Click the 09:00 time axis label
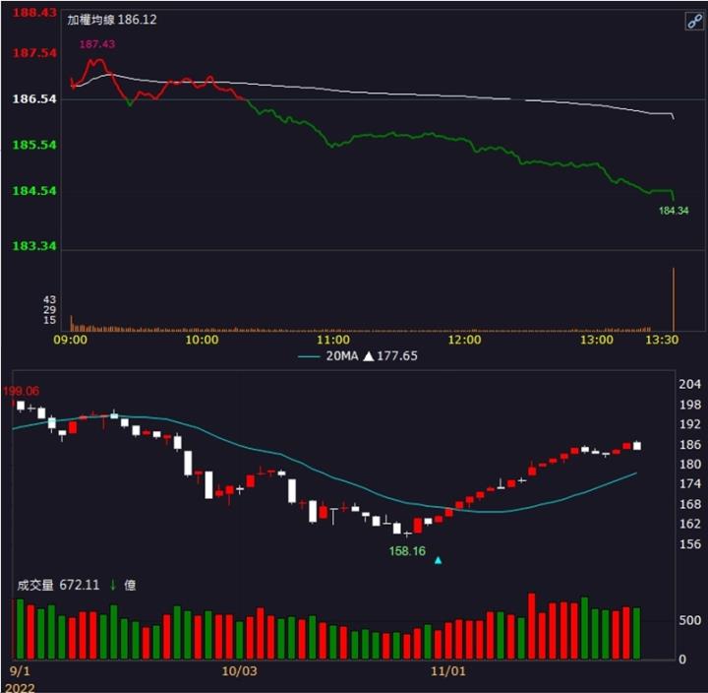The width and height of the screenshot is (708, 693). coord(71,340)
